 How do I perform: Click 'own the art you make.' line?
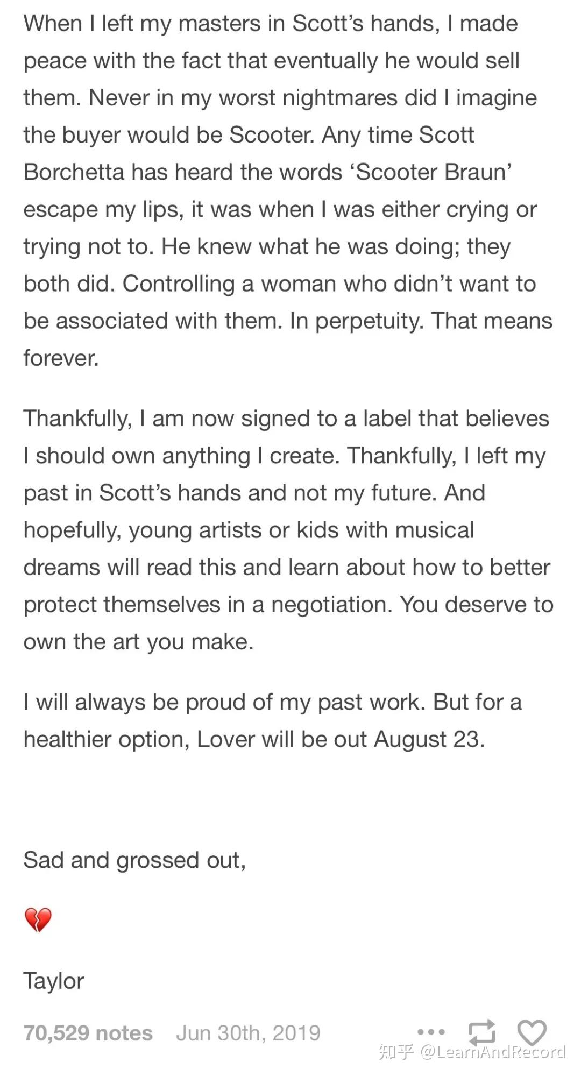pyautogui.click(x=138, y=641)
